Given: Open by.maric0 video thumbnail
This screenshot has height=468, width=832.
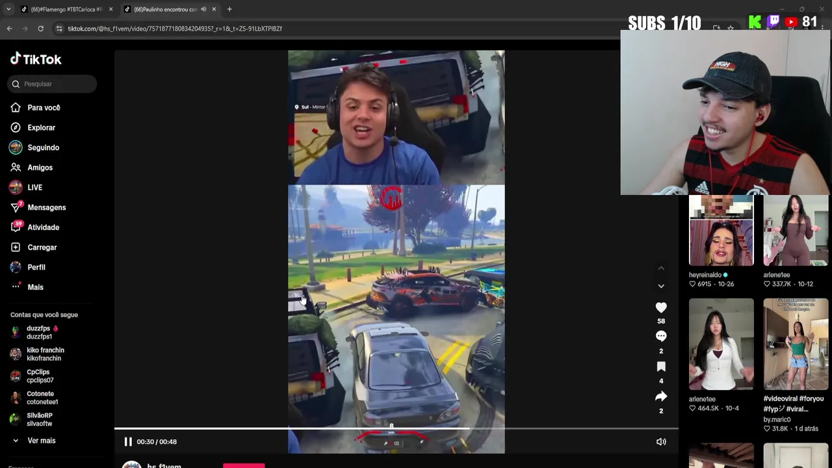Looking at the screenshot, I should click(796, 344).
